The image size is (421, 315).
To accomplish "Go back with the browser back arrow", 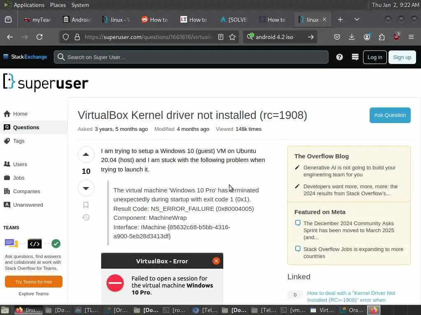I will [x=10, y=37].
